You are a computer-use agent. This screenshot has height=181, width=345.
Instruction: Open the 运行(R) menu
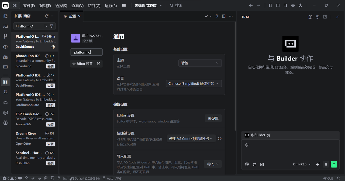[x=111, y=5]
